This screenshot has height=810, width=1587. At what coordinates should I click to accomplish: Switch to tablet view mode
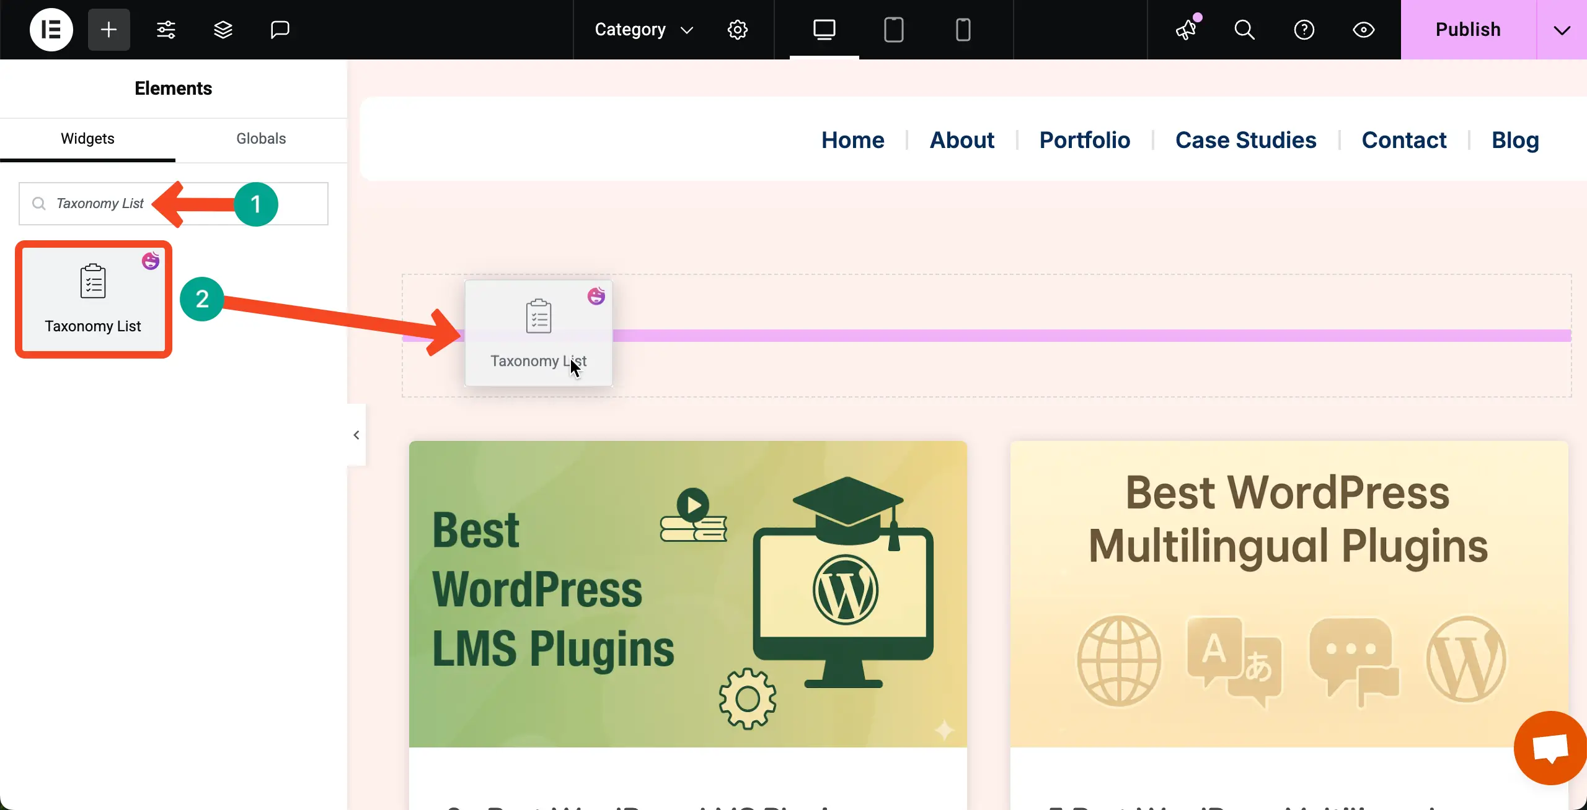pyautogui.click(x=894, y=30)
